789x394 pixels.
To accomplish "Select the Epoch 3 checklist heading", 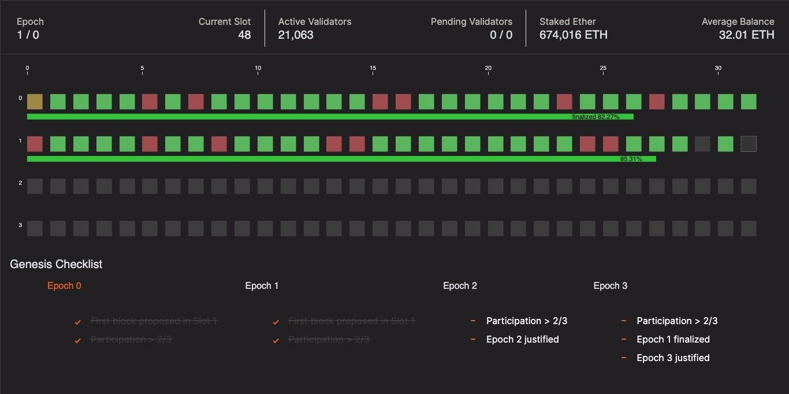I will (610, 285).
